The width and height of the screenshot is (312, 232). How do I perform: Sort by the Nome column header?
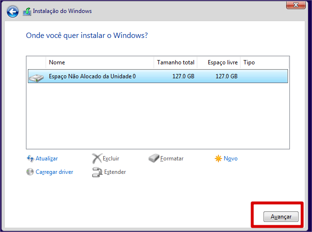click(x=100, y=62)
